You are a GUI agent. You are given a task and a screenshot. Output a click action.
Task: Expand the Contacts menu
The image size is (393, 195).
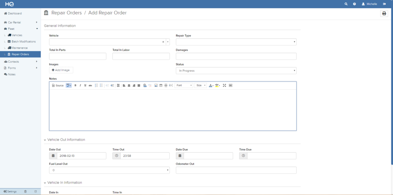[20, 62]
